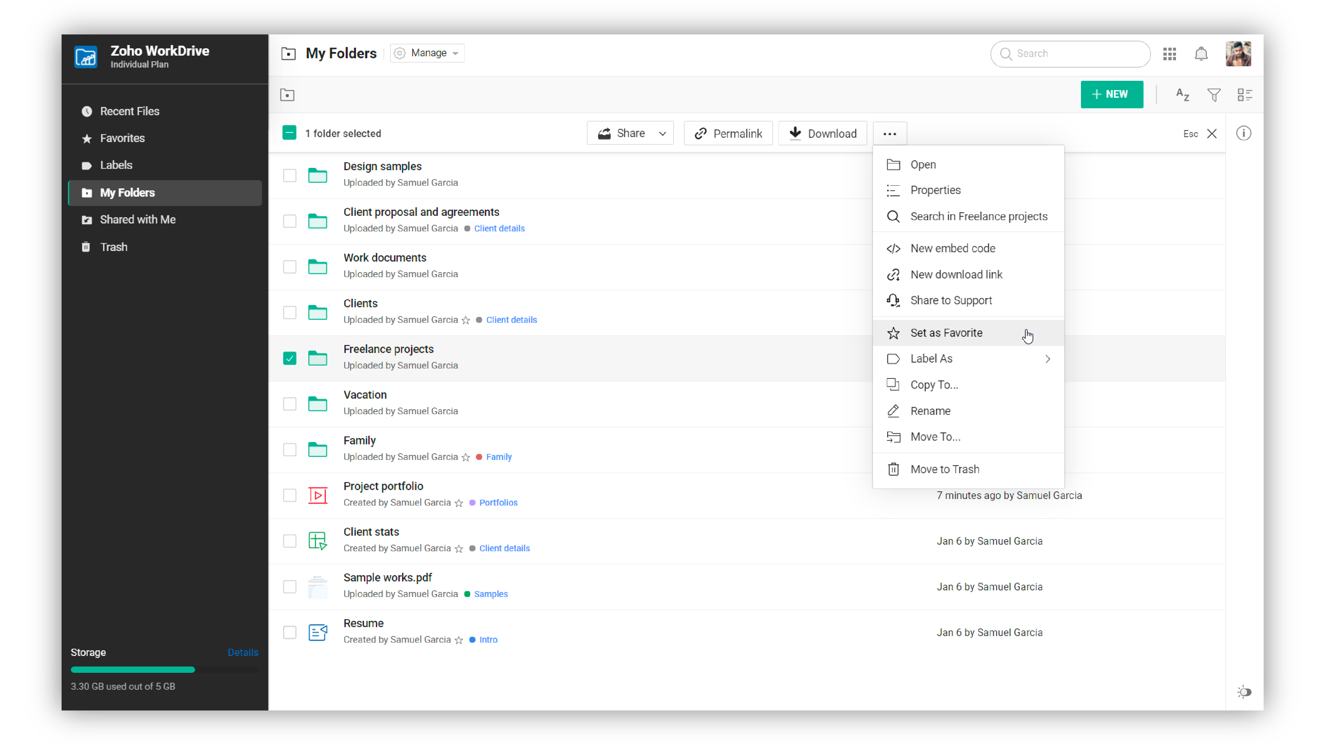Click the info panel icon
This screenshot has width=1325, height=745.
pos(1244,133)
